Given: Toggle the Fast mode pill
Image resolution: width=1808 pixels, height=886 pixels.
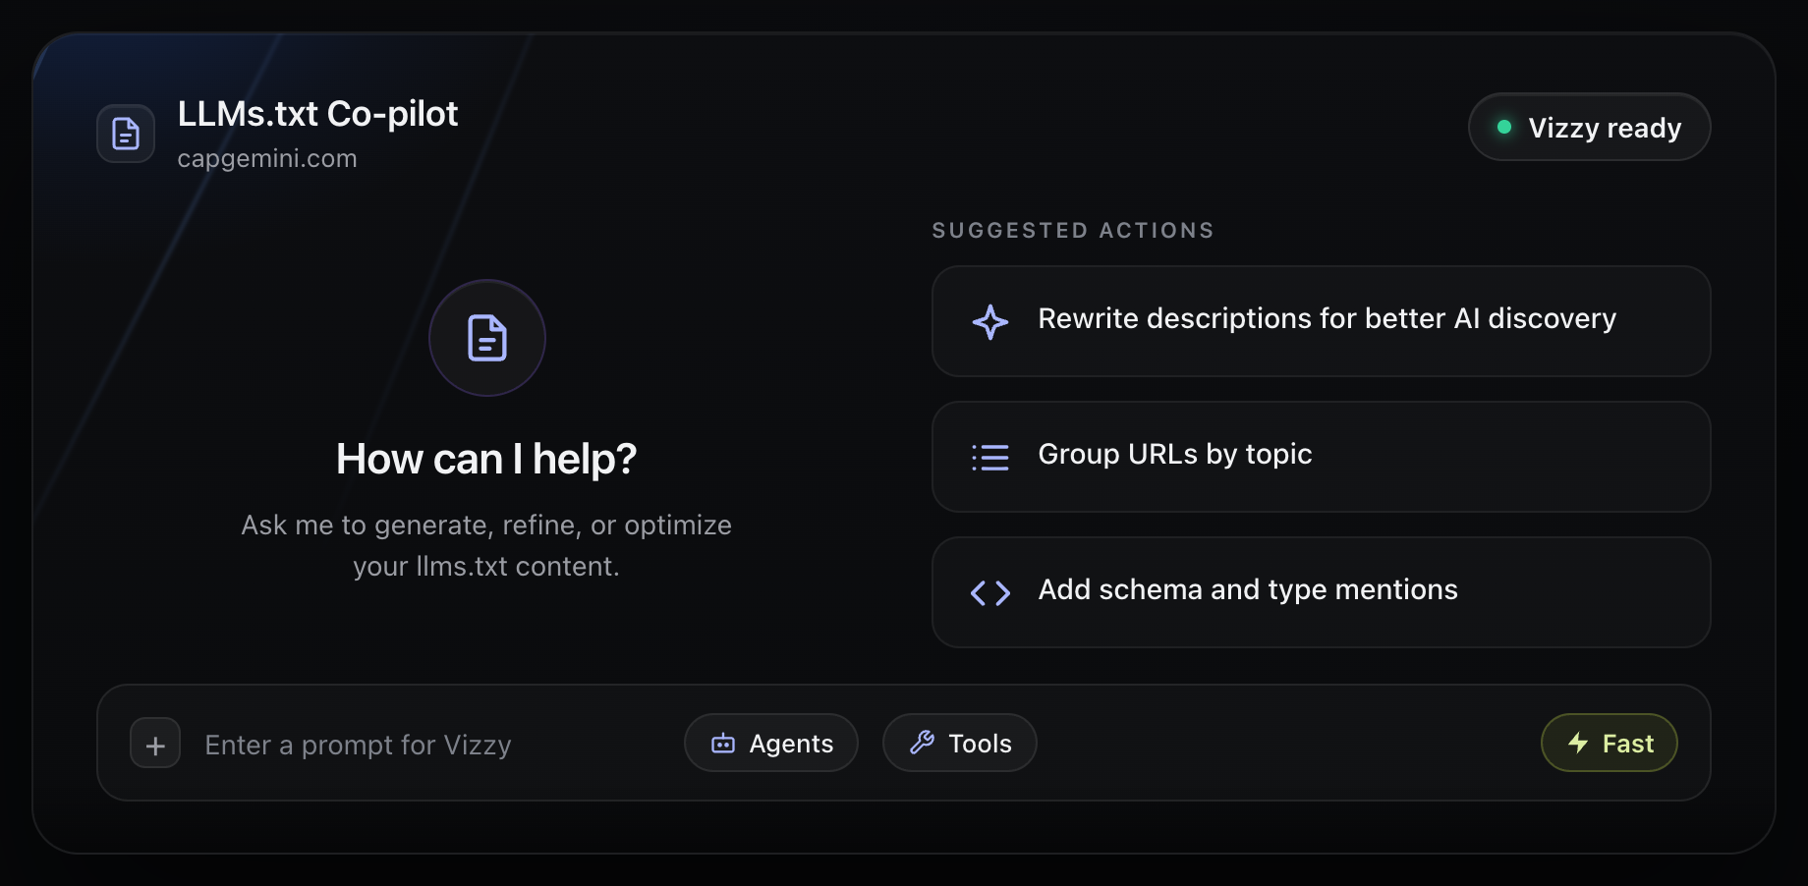Looking at the screenshot, I should 1610,743.
